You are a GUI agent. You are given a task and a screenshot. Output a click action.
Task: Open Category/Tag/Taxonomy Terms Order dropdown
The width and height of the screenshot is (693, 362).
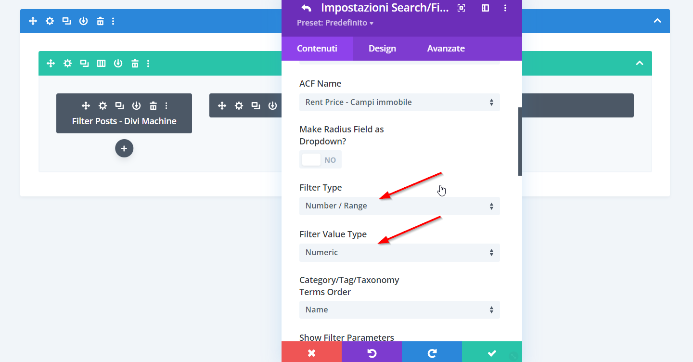[399, 310]
